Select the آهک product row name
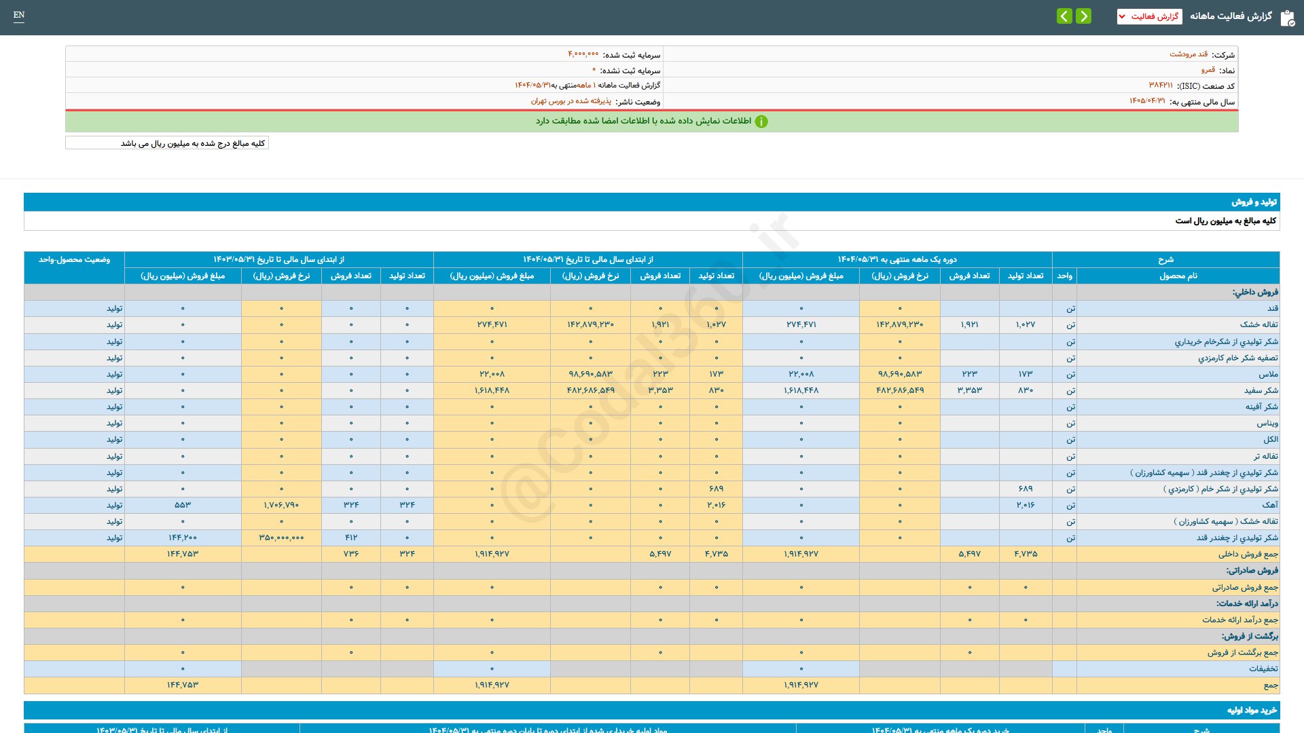The image size is (1304, 733). [1270, 506]
